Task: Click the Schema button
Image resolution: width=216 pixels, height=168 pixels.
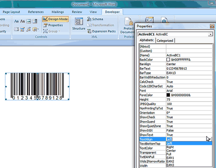Action: point(95,19)
